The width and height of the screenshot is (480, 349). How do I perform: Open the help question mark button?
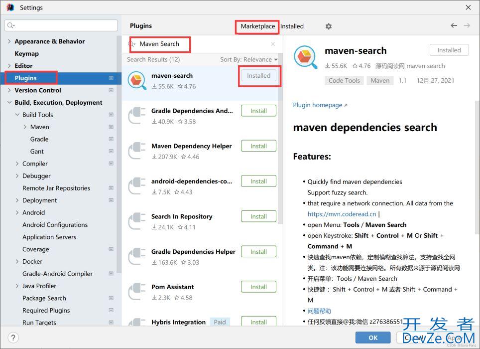[13, 338]
